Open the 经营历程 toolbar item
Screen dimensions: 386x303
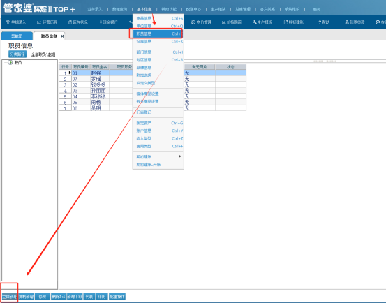pyautogui.click(x=47, y=22)
